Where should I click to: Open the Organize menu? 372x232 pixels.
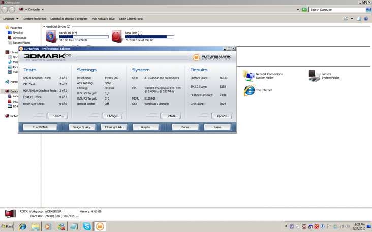[x=11, y=19]
